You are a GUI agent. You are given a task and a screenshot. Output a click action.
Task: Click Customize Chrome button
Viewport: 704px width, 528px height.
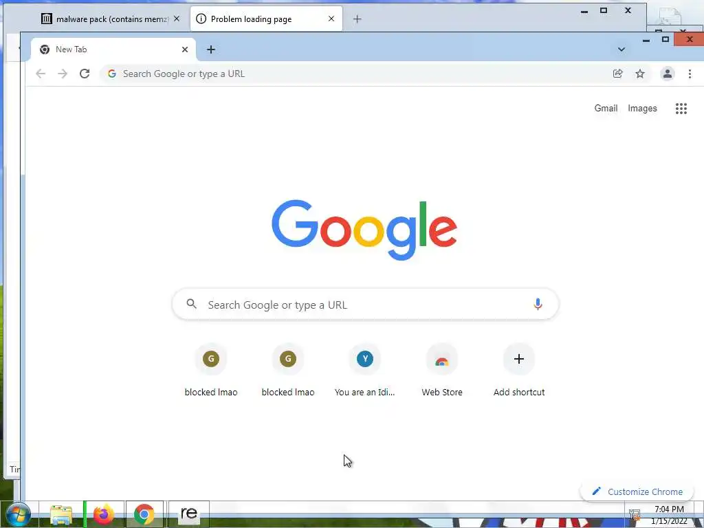point(637,492)
